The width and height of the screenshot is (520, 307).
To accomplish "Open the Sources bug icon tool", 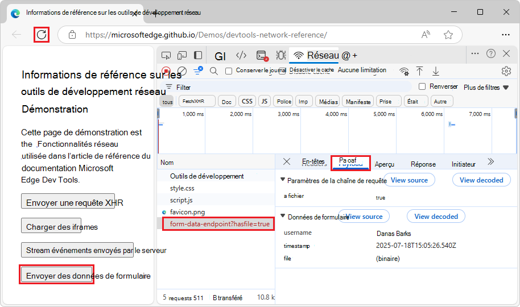I will [x=281, y=55].
